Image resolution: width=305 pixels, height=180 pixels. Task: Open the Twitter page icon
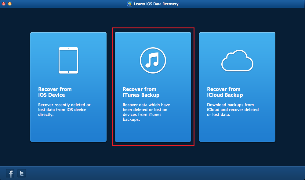(x=22, y=174)
